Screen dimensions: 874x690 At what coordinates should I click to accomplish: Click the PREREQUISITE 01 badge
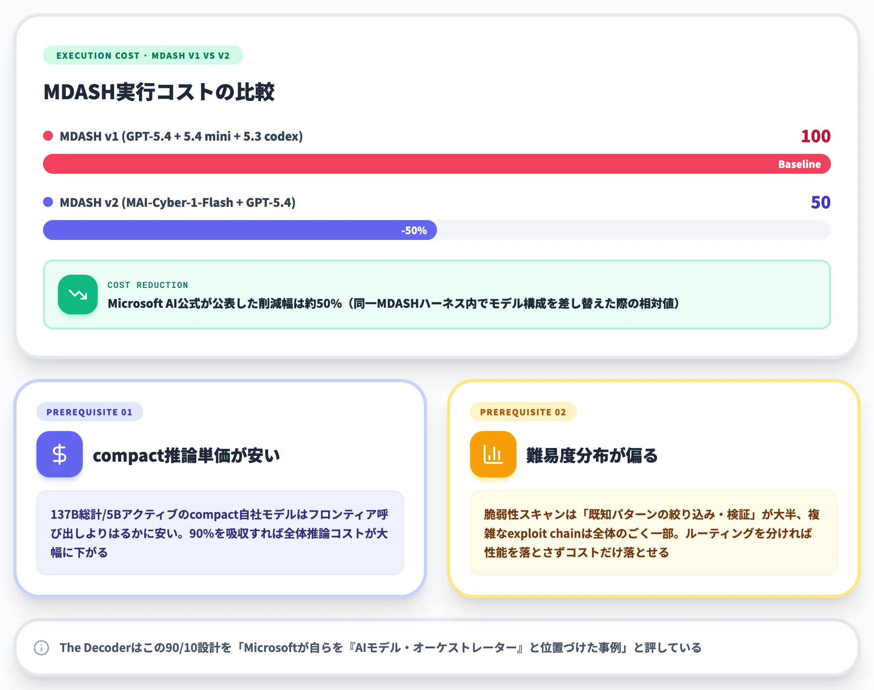(x=90, y=412)
